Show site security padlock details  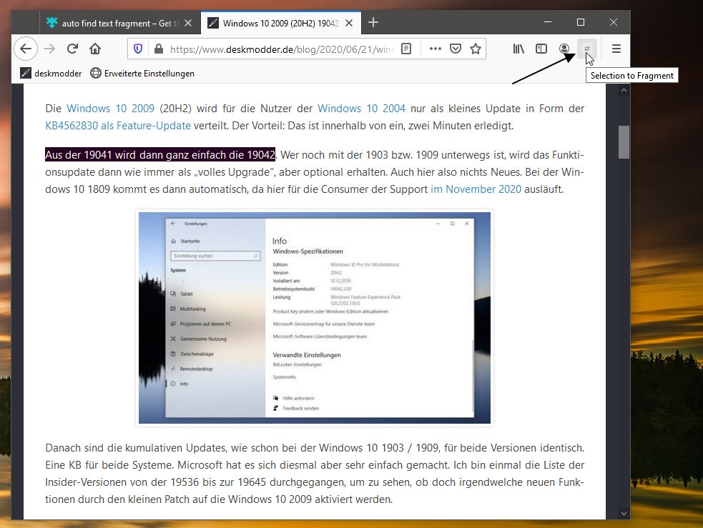tap(158, 49)
